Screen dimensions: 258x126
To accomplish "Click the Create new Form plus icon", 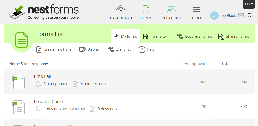I will click(39, 49).
